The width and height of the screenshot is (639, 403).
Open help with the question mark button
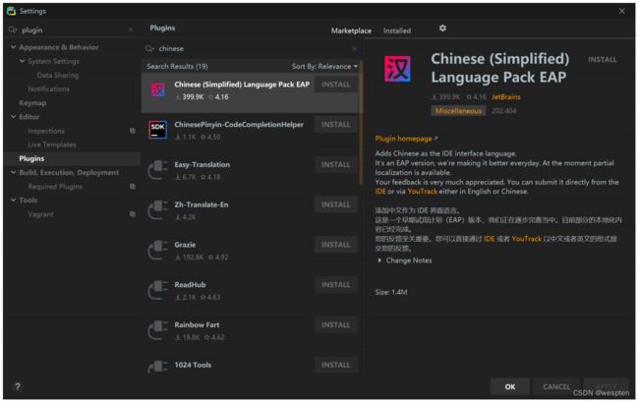(18, 386)
